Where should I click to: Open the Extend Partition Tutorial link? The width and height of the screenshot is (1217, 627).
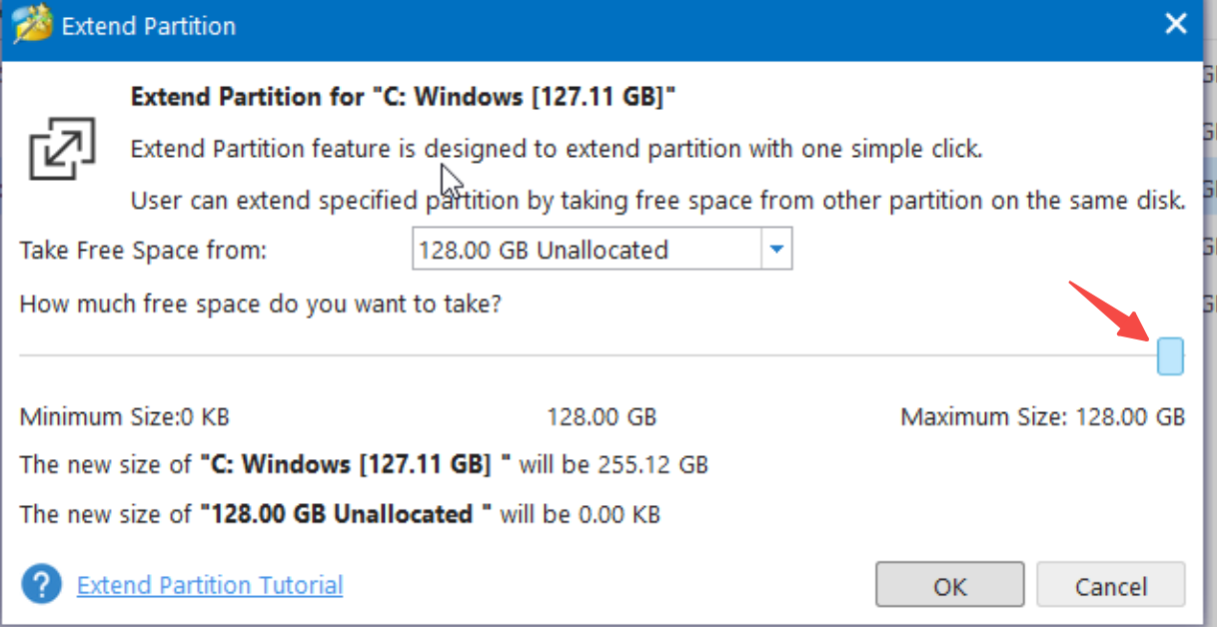tap(210, 585)
